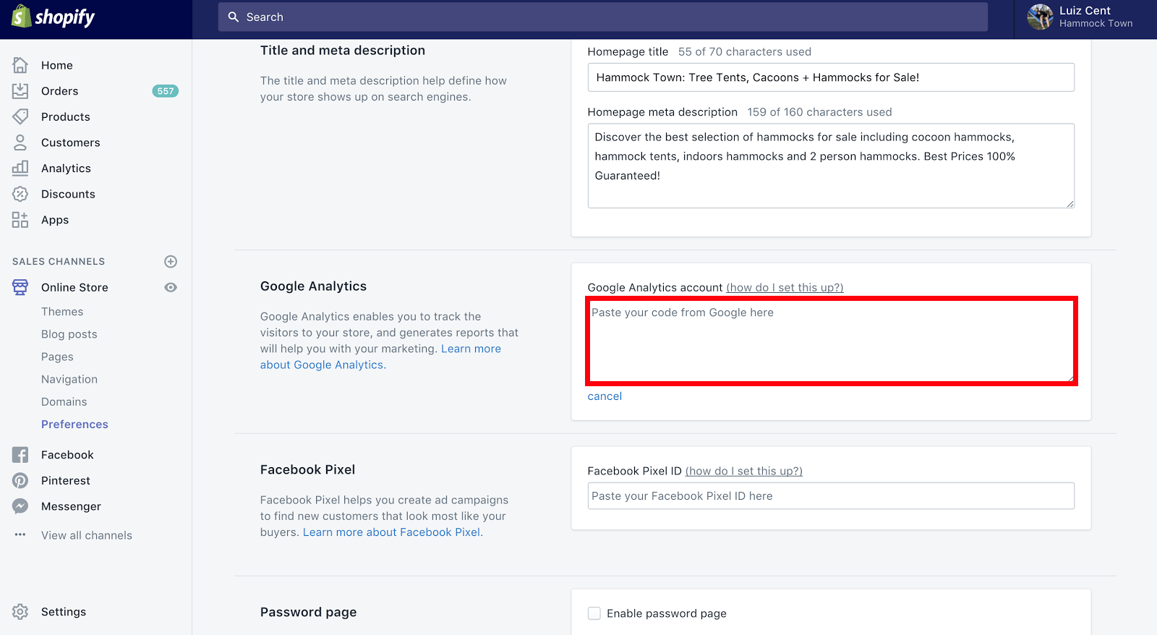Enable password page checkbox
This screenshot has height=635, width=1157.
pyautogui.click(x=594, y=613)
